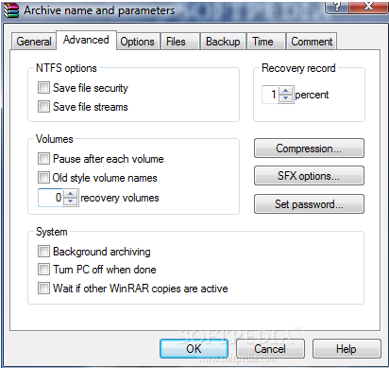Check Turn PC off when done
The width and height of the screenshot is (389, 368).
click(x=43, y=270)
